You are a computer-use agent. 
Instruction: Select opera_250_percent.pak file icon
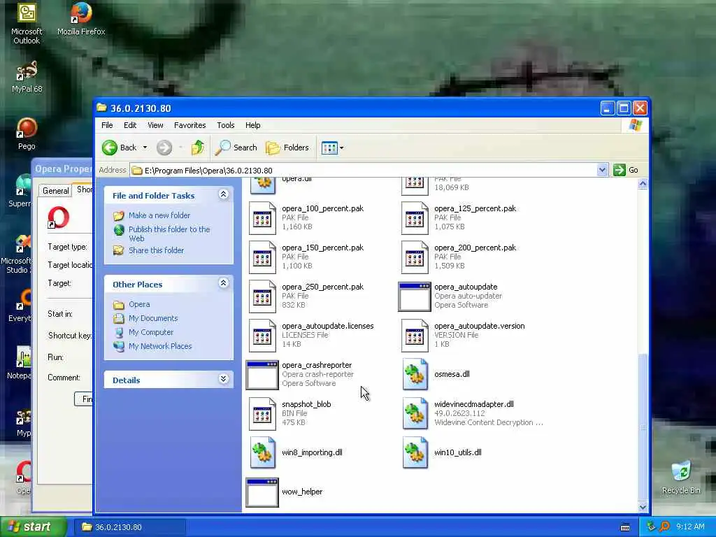click(x=263, y=296)
